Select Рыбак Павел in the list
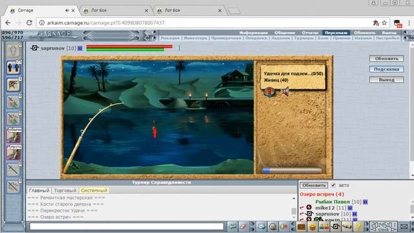414x233 pixels. (332, 202)
